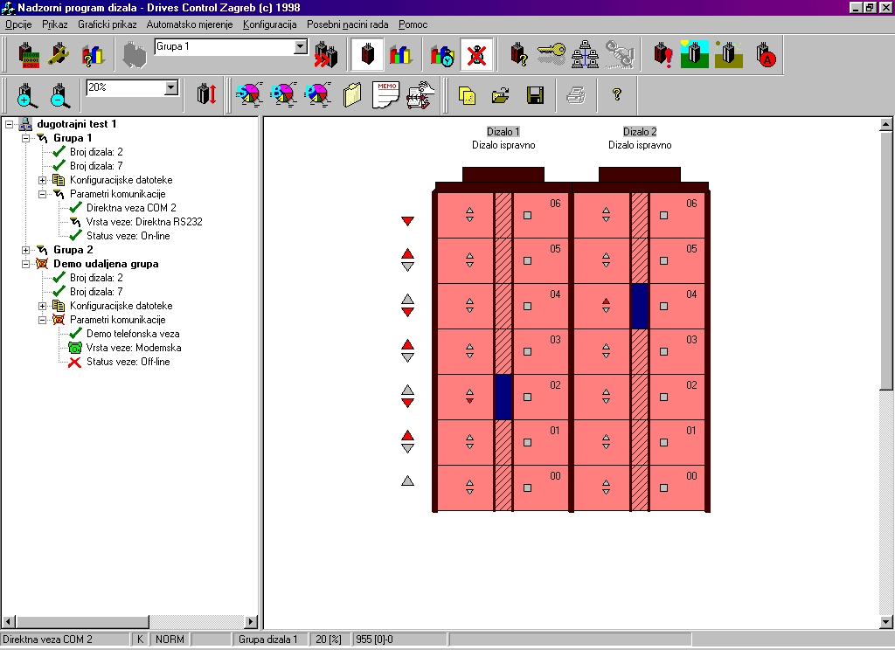
Task: Open the Konfiguracija menu
Action: pos(270,24)
